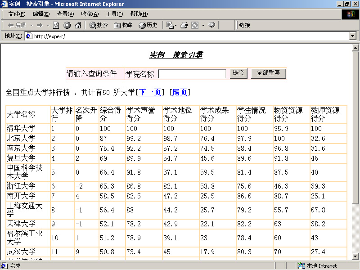Follow the 尾页 link
This screenshot has height=270, width=360.
click(180, 92)
